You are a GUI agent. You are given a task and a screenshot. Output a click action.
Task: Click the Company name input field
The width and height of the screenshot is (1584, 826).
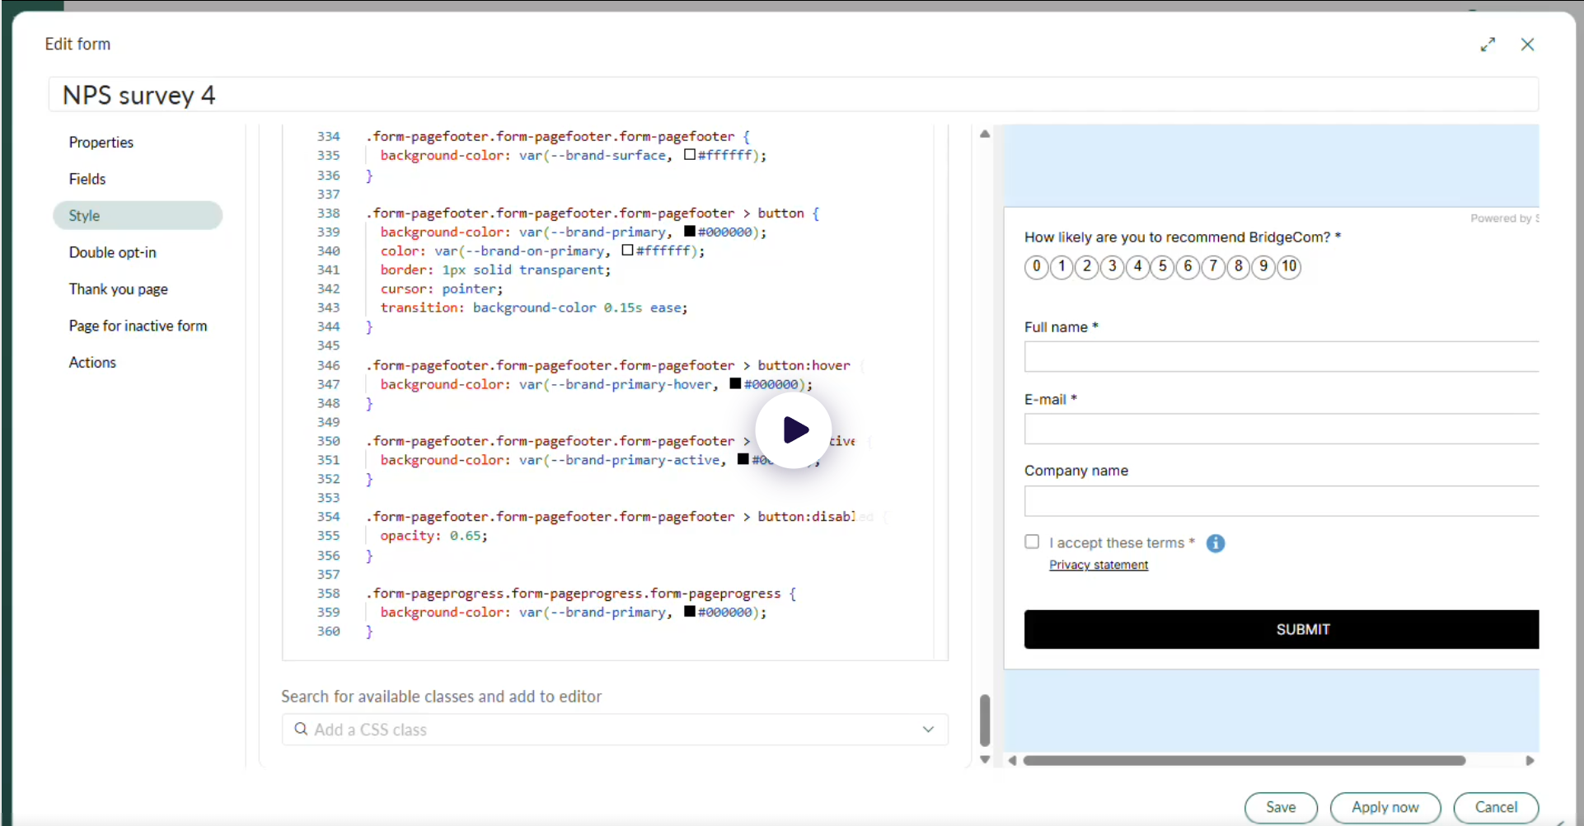coord(1282,501)
